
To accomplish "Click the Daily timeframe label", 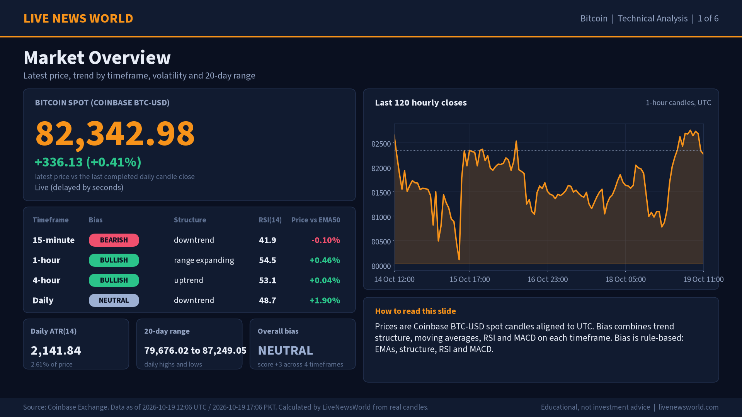I will pos(43,300).
